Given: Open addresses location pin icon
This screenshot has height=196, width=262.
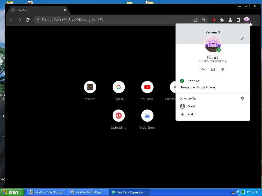Looking at the screenshot, I should point(222,69).
